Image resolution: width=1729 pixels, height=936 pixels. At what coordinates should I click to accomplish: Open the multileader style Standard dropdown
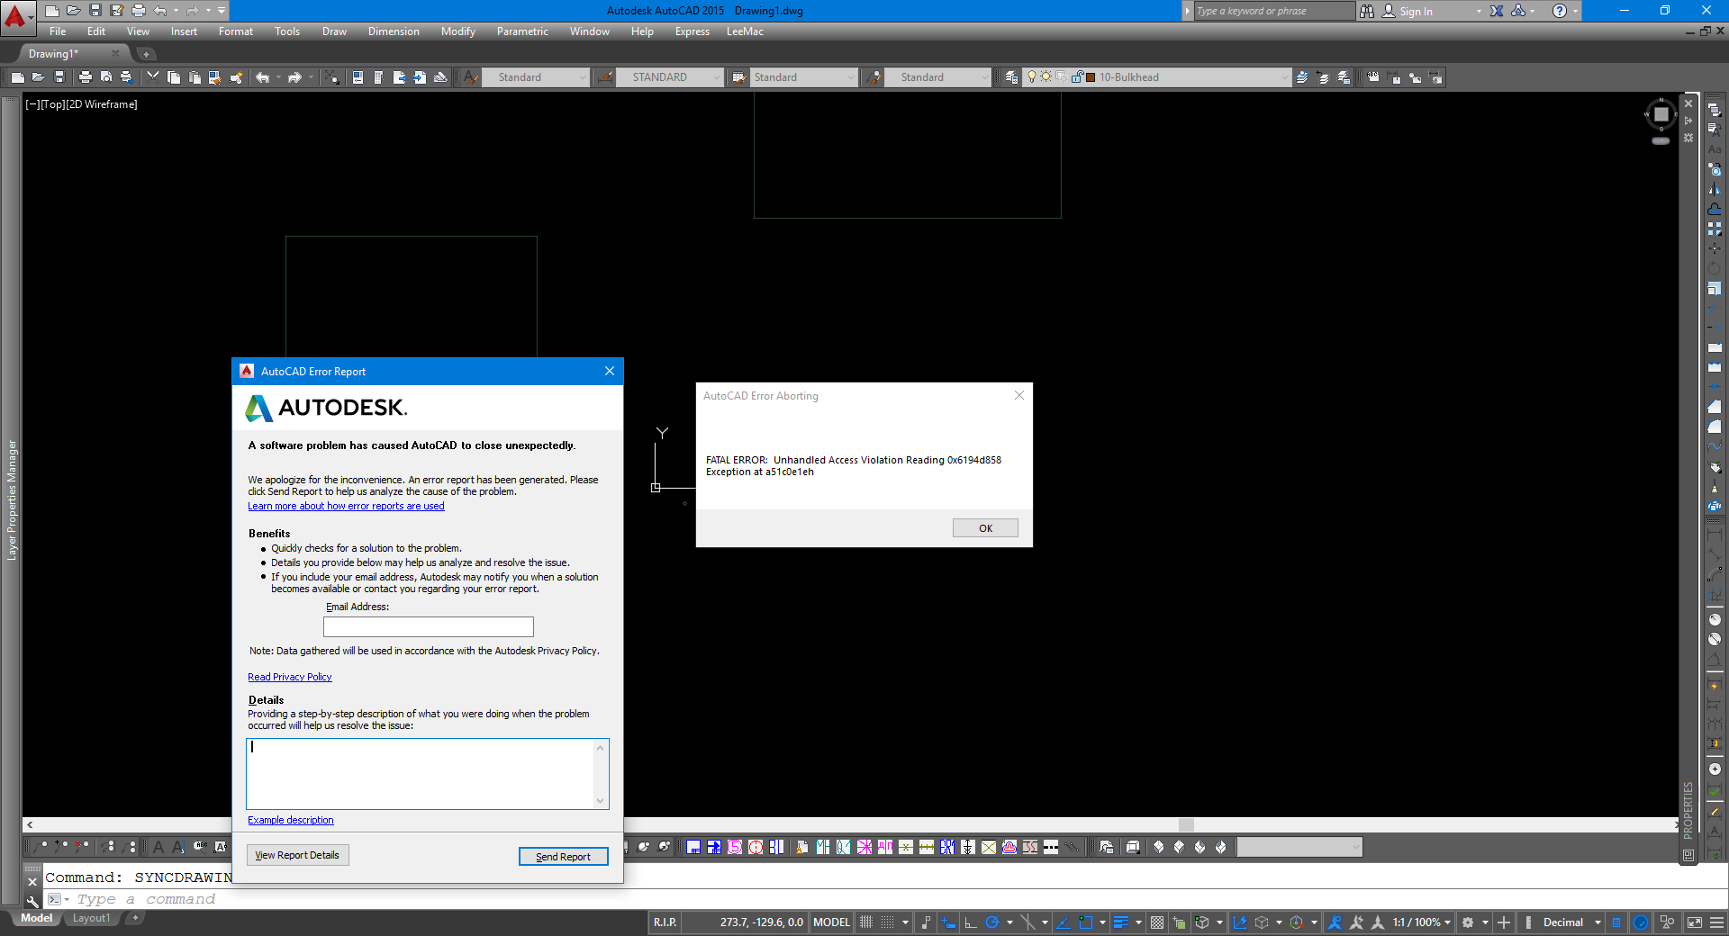pos(937,77)
